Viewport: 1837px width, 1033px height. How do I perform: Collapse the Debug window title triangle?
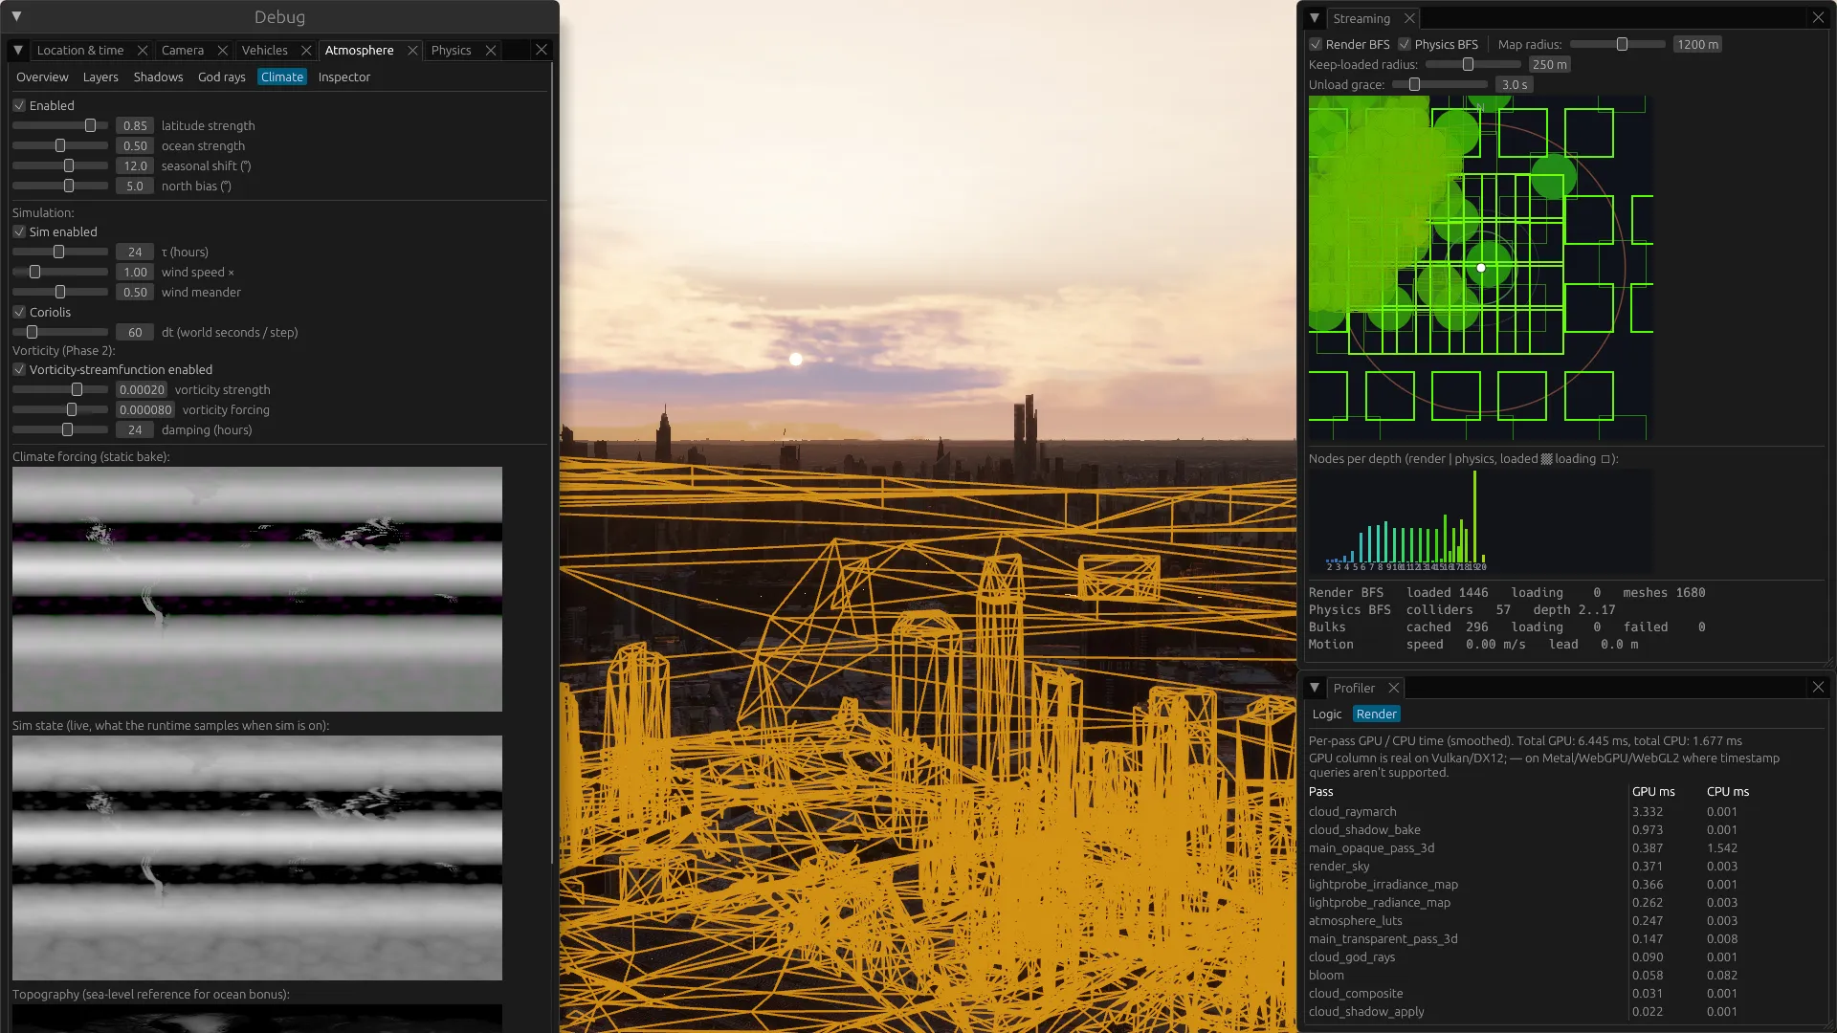click(x=16, y=16)
